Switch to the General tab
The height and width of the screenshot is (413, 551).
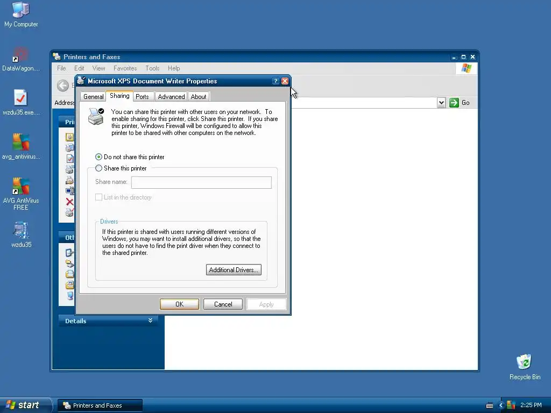[x=93, y=97]
